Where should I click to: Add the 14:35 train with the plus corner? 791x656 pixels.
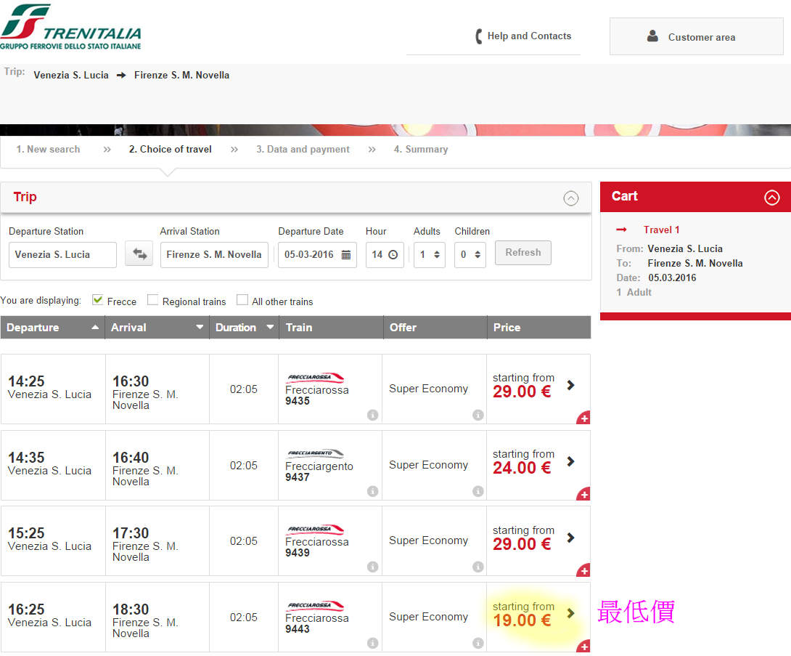pyautogui.click(x=584, y=495)
